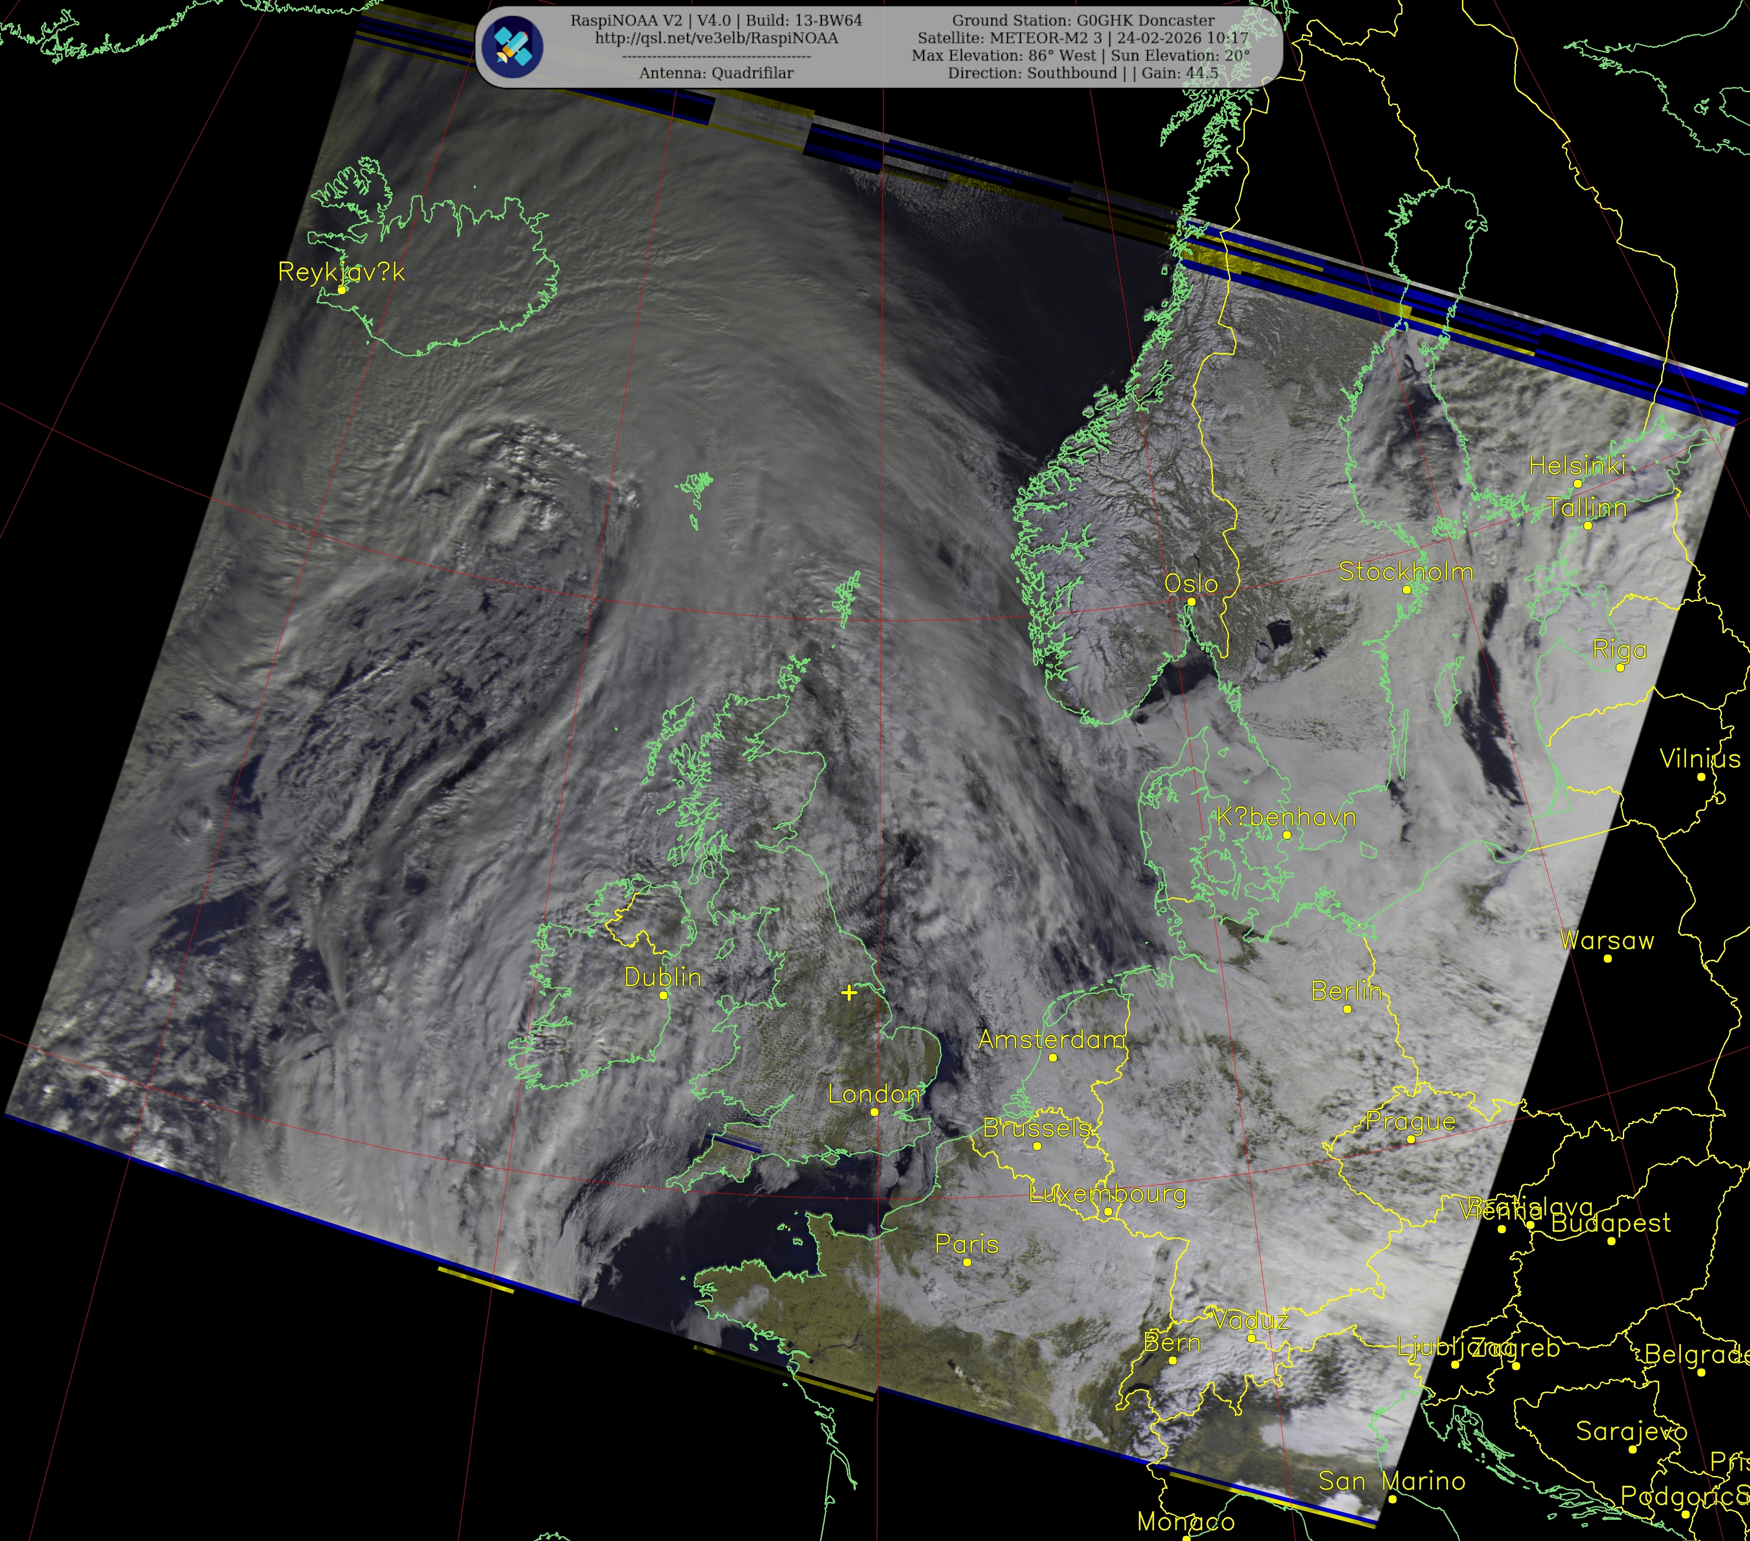Select the Oslo city dot marker
Image resolution: width=1750 pixels, height=1541 pixels.
[x=1191, y=602]
